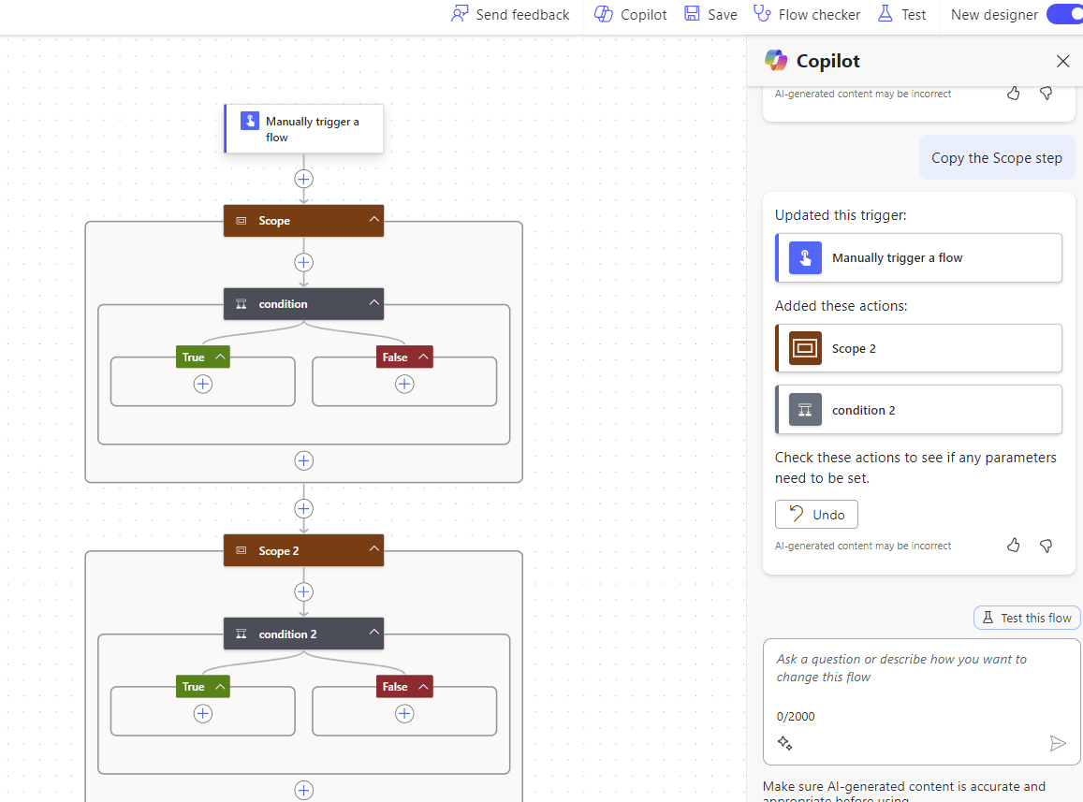The height and width of the screenshot is (802, 1083).
Task: Dislike the previous Copilot response
Action: point(1046,94)
